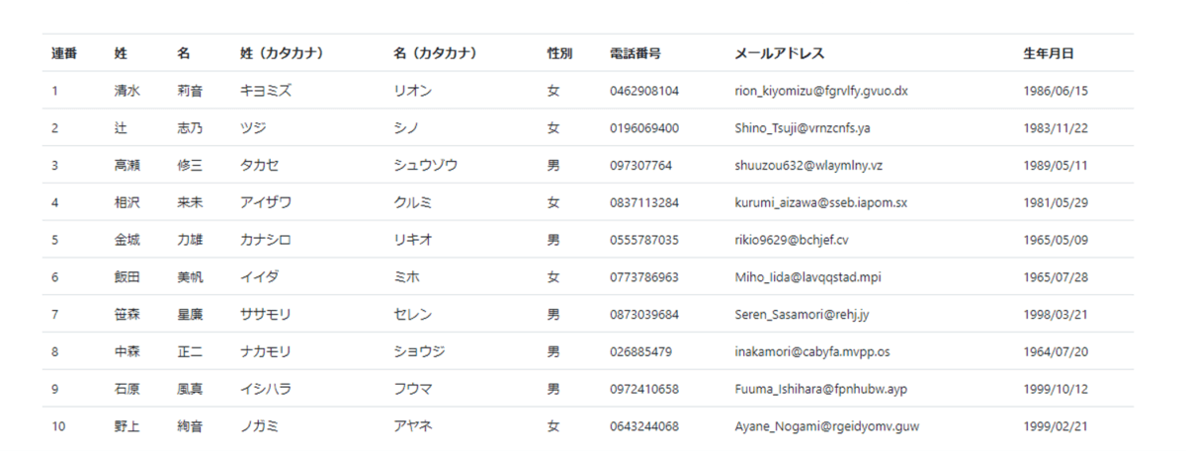Click phone number 026885479
The width and height of the screenshot is (1186, 452).
[x=640, y=351]
